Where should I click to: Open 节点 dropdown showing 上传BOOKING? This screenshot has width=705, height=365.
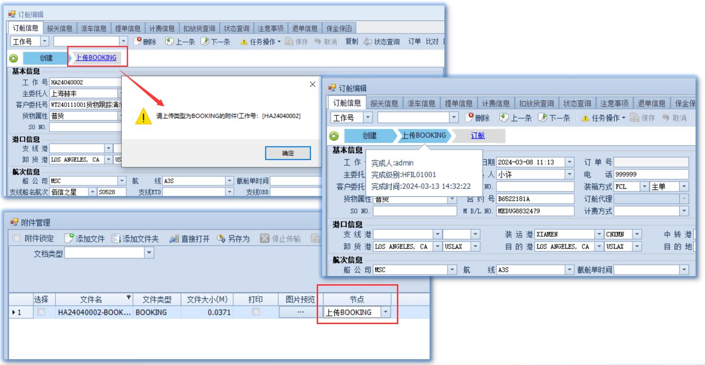point(386,312)
